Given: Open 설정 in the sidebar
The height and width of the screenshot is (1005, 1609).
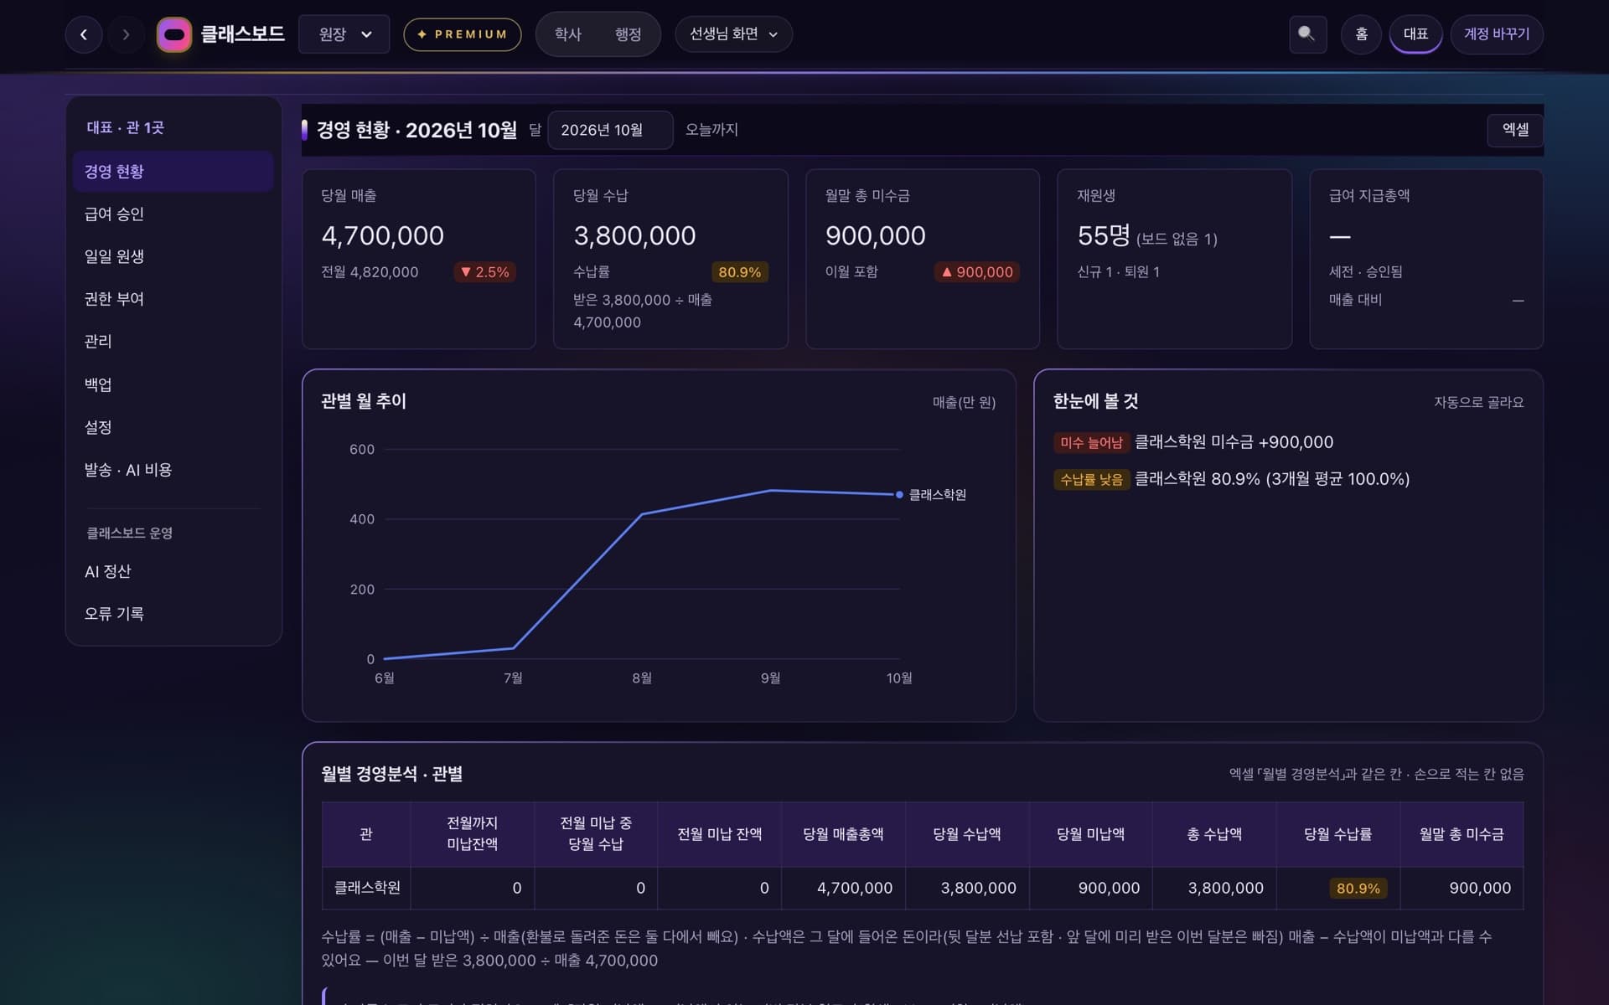Looking at the screenshot, I should click(x=173, y=427).
